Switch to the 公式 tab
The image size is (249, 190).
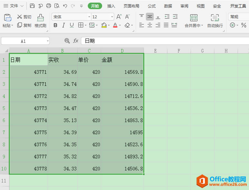click(152, 6)
